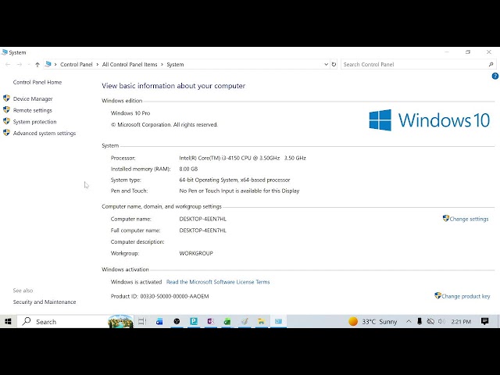Open the Action Center notifications icon

tap(485, 321)
